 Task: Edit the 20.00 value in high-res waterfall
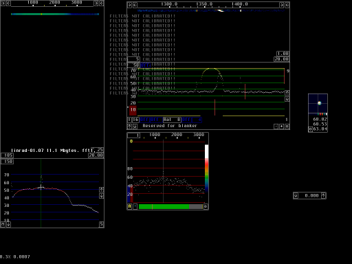click(x=281, y=59)
